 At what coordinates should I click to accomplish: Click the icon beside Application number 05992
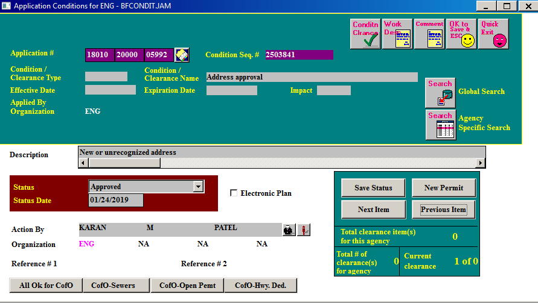(182, 55)
